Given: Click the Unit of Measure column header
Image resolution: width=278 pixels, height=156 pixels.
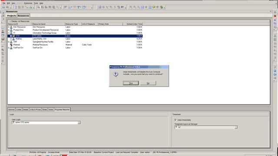Looking at the screenshot, I should pyautogui.click(x=90, y=24).
